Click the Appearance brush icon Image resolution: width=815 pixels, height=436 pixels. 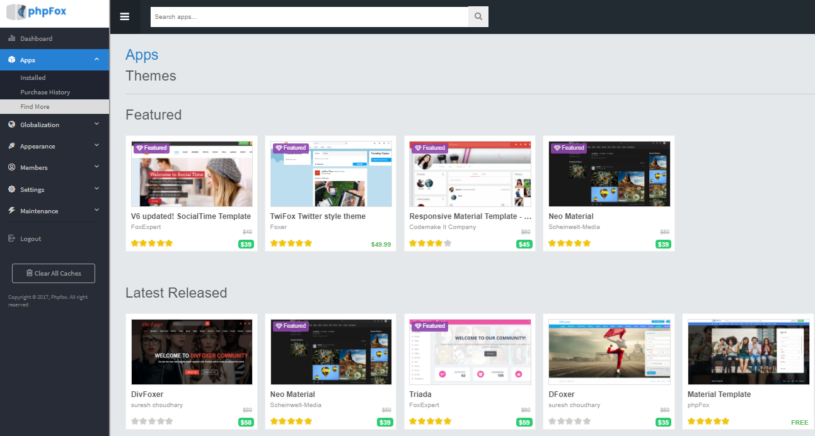[11, 146]
